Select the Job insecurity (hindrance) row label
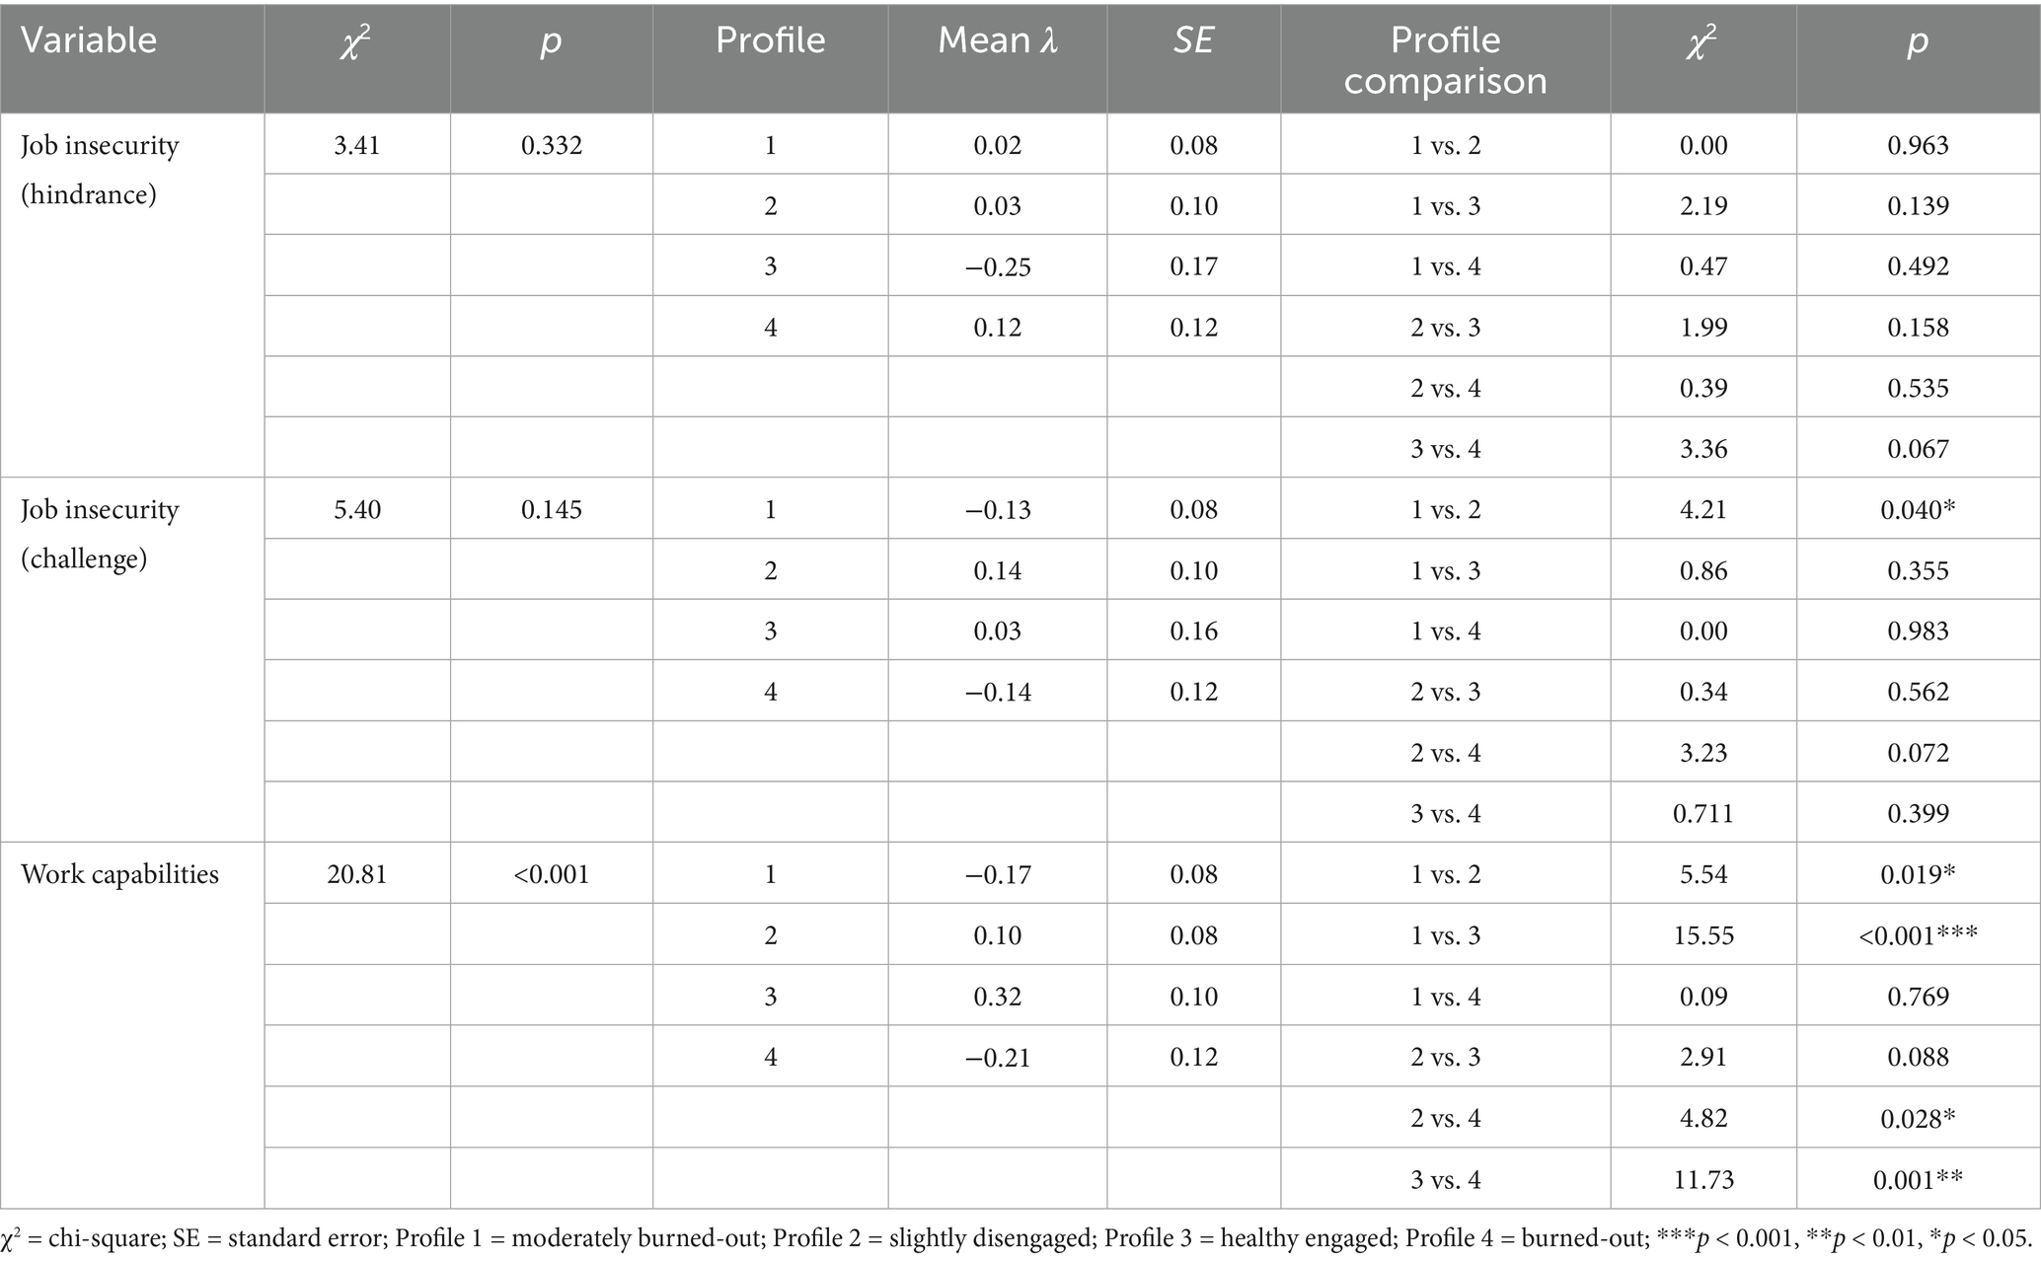This screenshot has height=1262, width=2041. [100, 170]
